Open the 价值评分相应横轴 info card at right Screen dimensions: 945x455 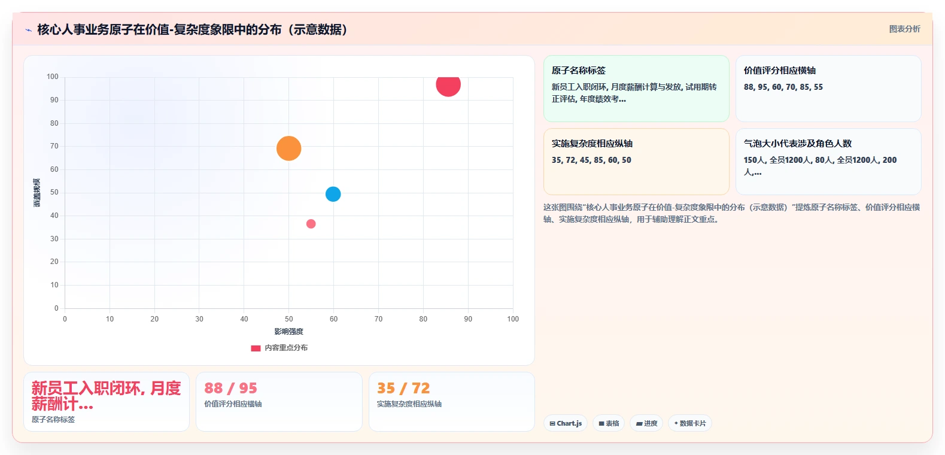[828, 89]
